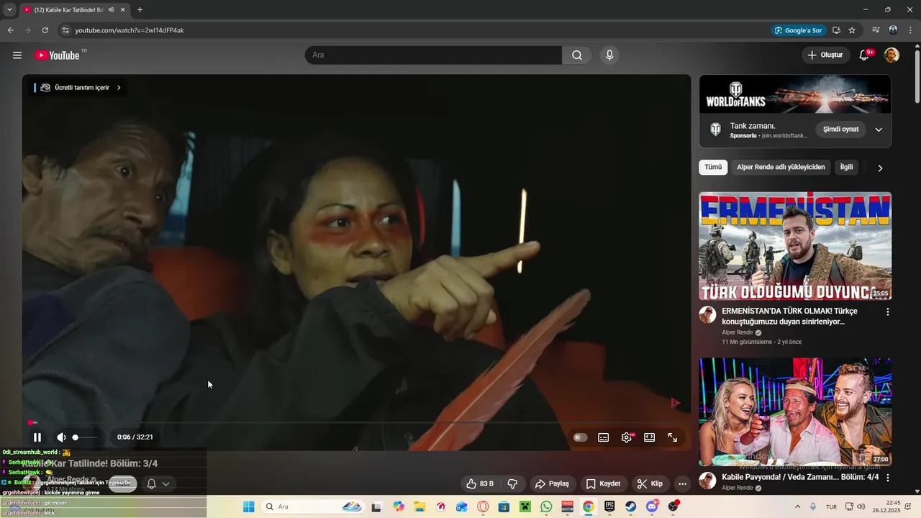
Task: Turn on subtitles with the captions icon
Action: [604, 437]
